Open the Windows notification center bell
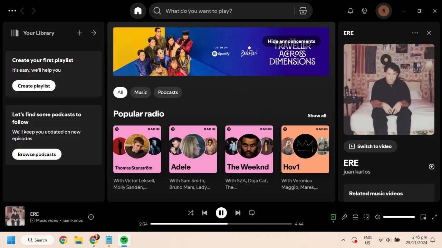Screen dimensions: 442x248 [432, 240]
